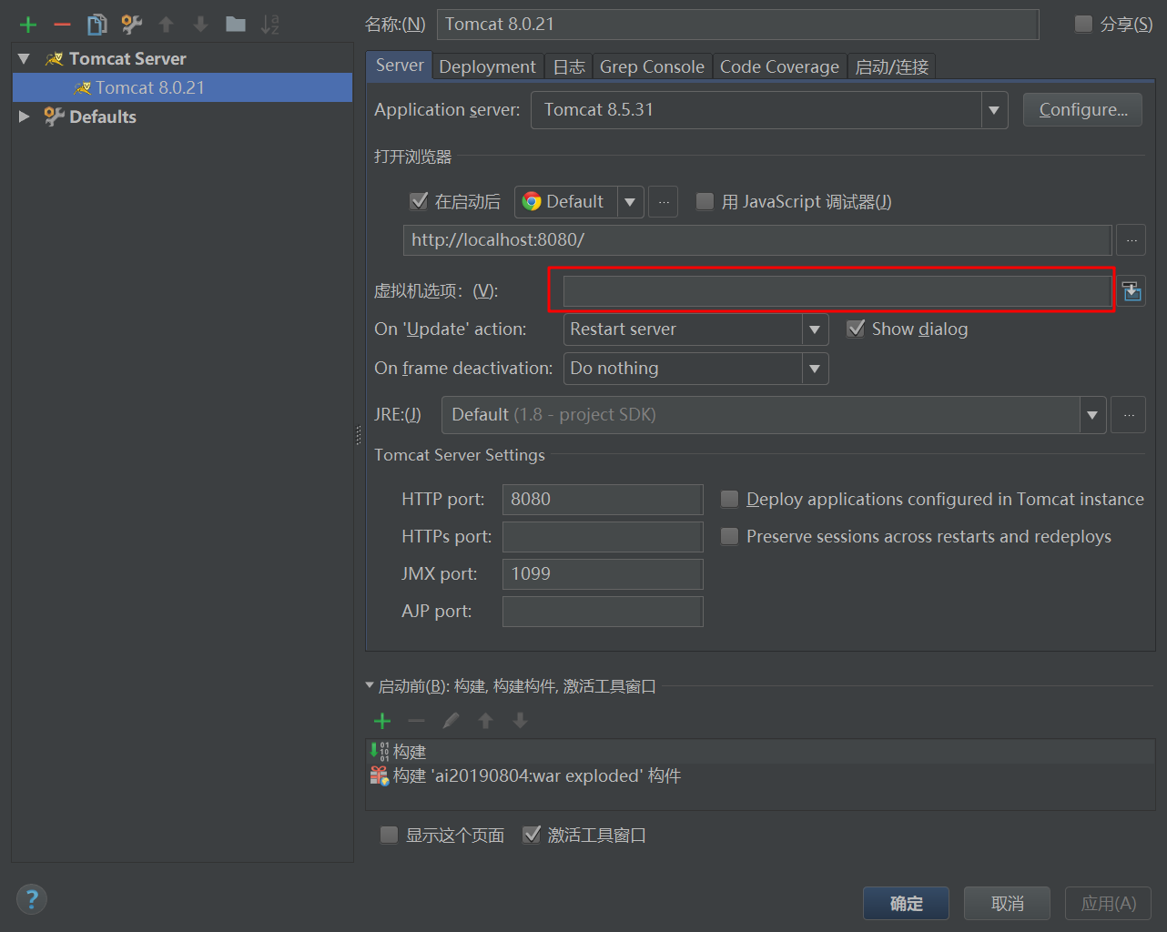Sort configurations alphabetically
Viewport: 1167px width, 932px height.
(x=270, y=25)
